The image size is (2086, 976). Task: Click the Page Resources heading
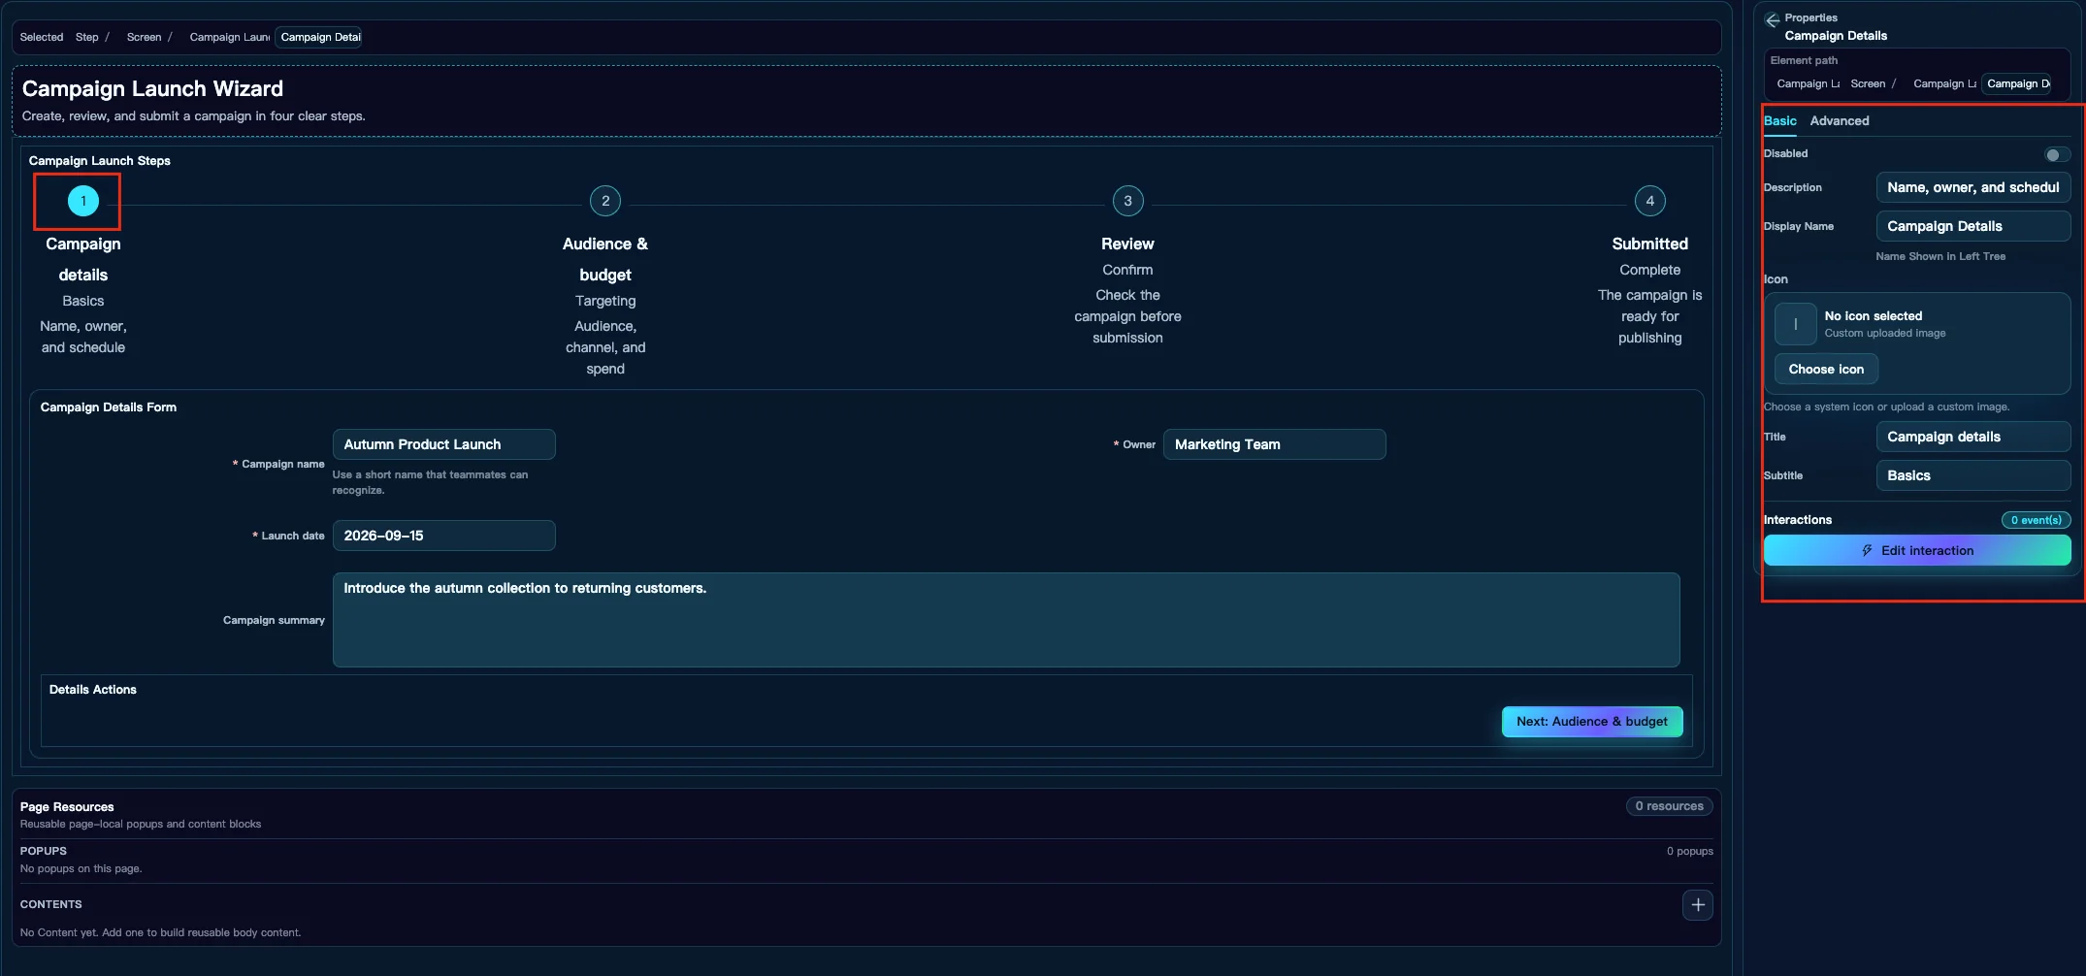tap(67, 807)
